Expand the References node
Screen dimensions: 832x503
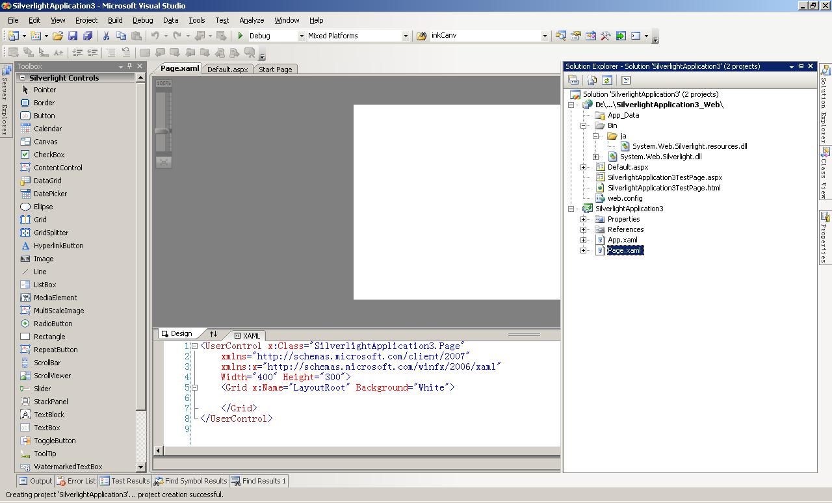click(x=583, y=229)
